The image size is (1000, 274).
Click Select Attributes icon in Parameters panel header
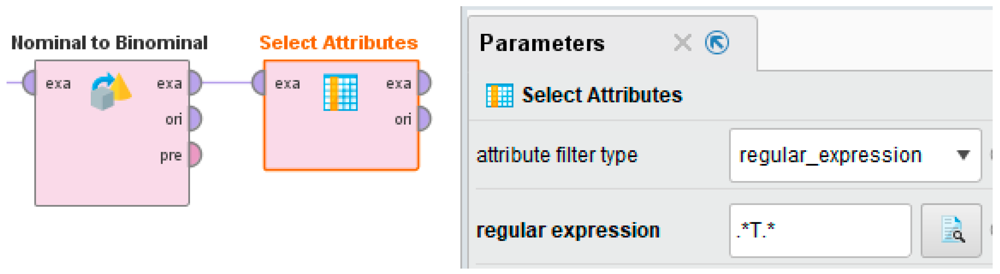click(499, 95)
